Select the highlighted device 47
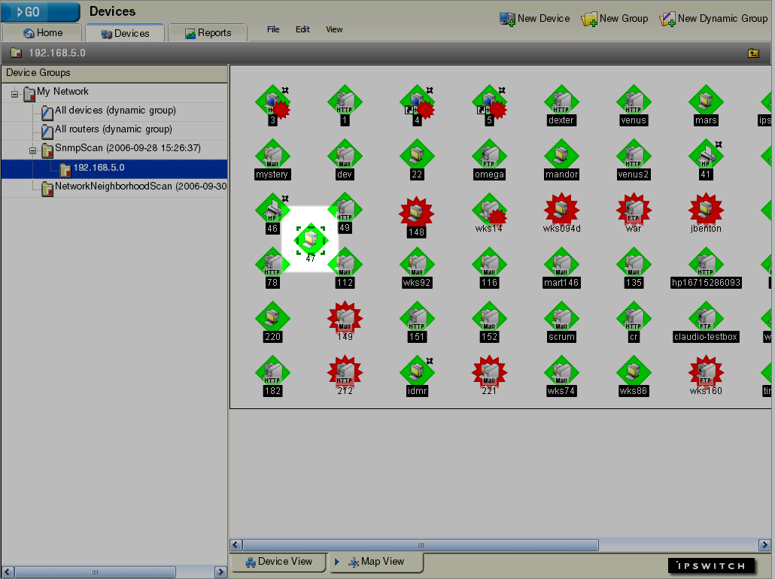 coord(311,242)
